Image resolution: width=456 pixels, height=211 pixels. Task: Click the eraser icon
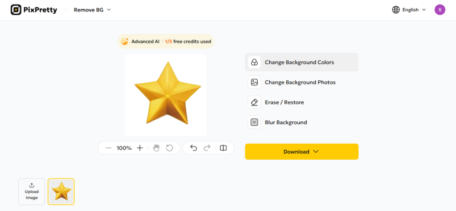(254, 103)
